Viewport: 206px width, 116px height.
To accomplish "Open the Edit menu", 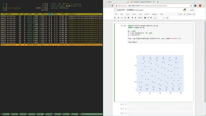I will coord(122,14).
